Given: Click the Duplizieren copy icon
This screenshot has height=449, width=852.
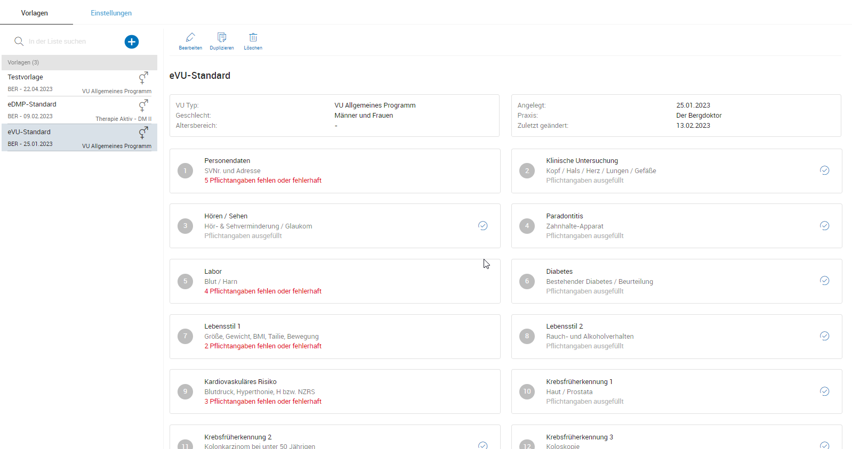Looking at the screenshot, I should tap(222, 37).
